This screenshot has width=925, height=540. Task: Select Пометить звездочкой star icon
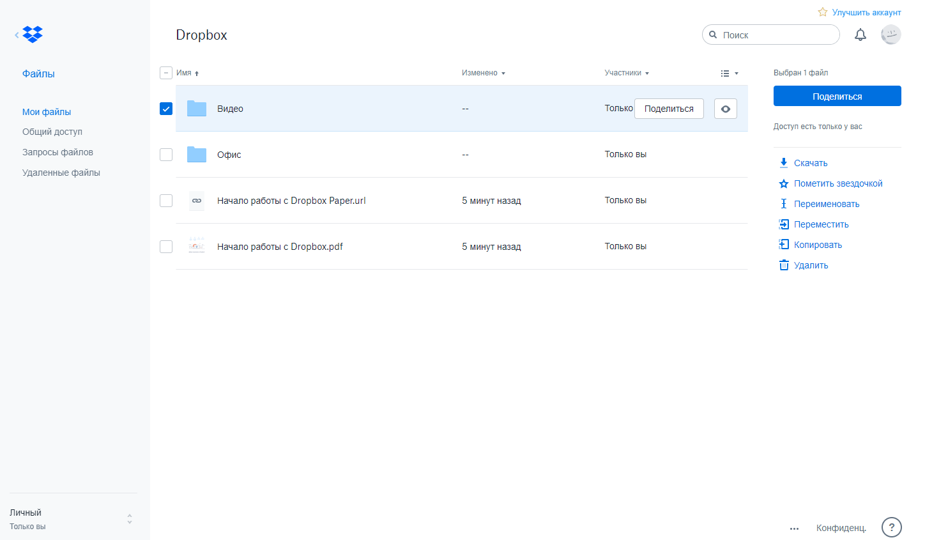(784, 183)
